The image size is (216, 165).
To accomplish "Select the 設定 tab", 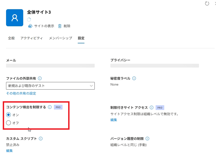I will point(81,38).
